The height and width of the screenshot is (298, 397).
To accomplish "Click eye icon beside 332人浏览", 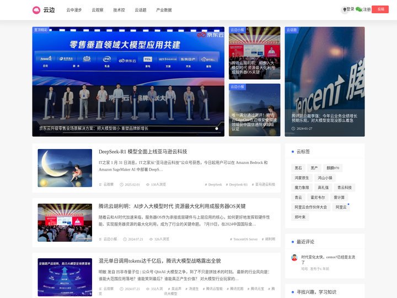I will [148, 289].
